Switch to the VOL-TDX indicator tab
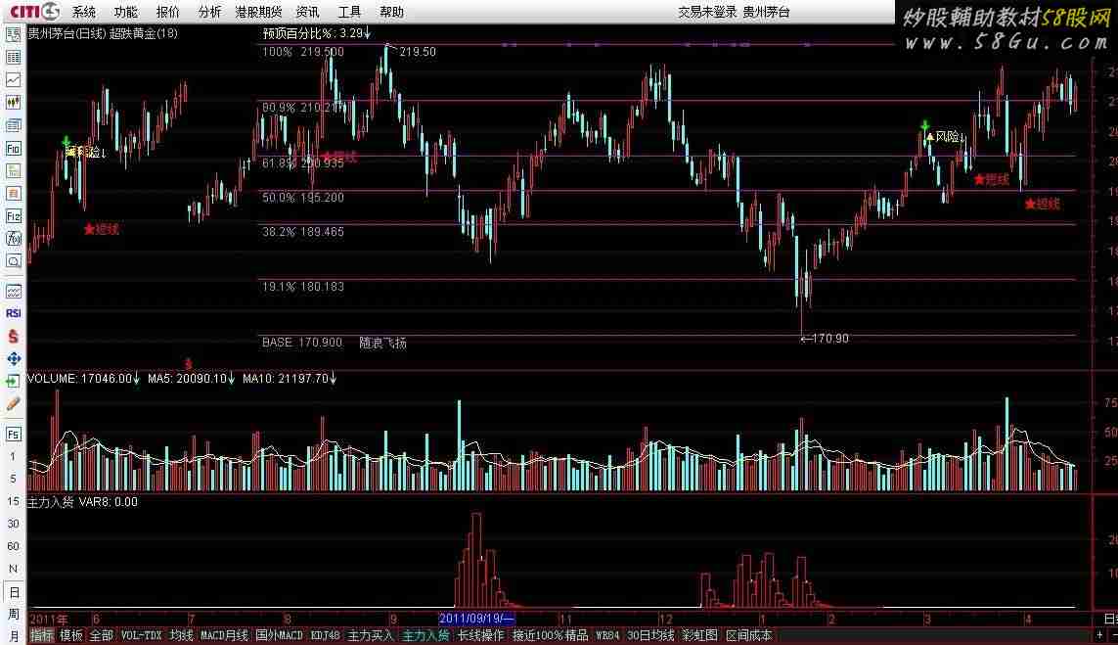This screenshot has width=1118, height=645. pyautogui.click(x=141, y=635)
